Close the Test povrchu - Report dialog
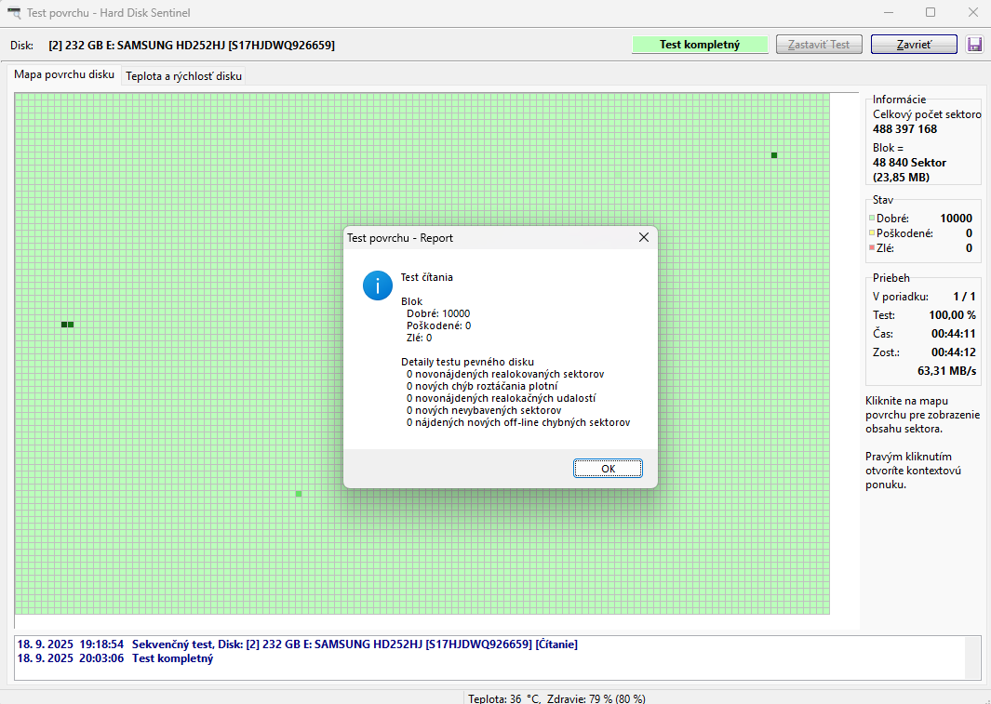This screenshot has height=704, width=991. [x=643, y=237]
